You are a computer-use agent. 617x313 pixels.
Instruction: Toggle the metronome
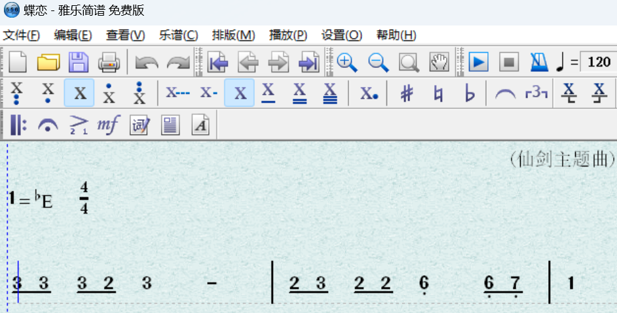(x=539, y=61)
